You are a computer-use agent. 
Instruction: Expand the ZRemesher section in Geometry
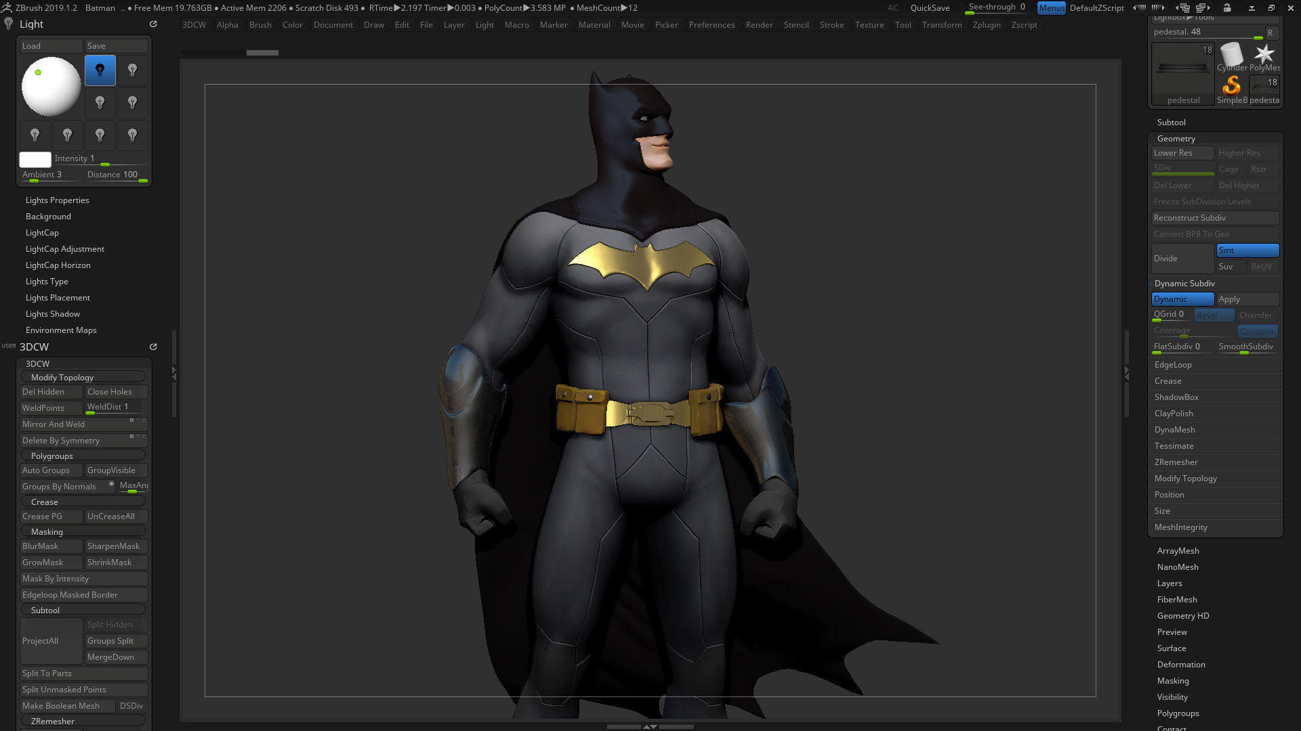coord(1176,462)
